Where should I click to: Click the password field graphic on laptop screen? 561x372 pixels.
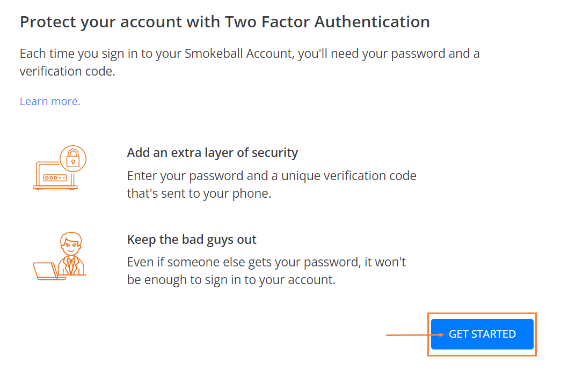pos(55,177)
